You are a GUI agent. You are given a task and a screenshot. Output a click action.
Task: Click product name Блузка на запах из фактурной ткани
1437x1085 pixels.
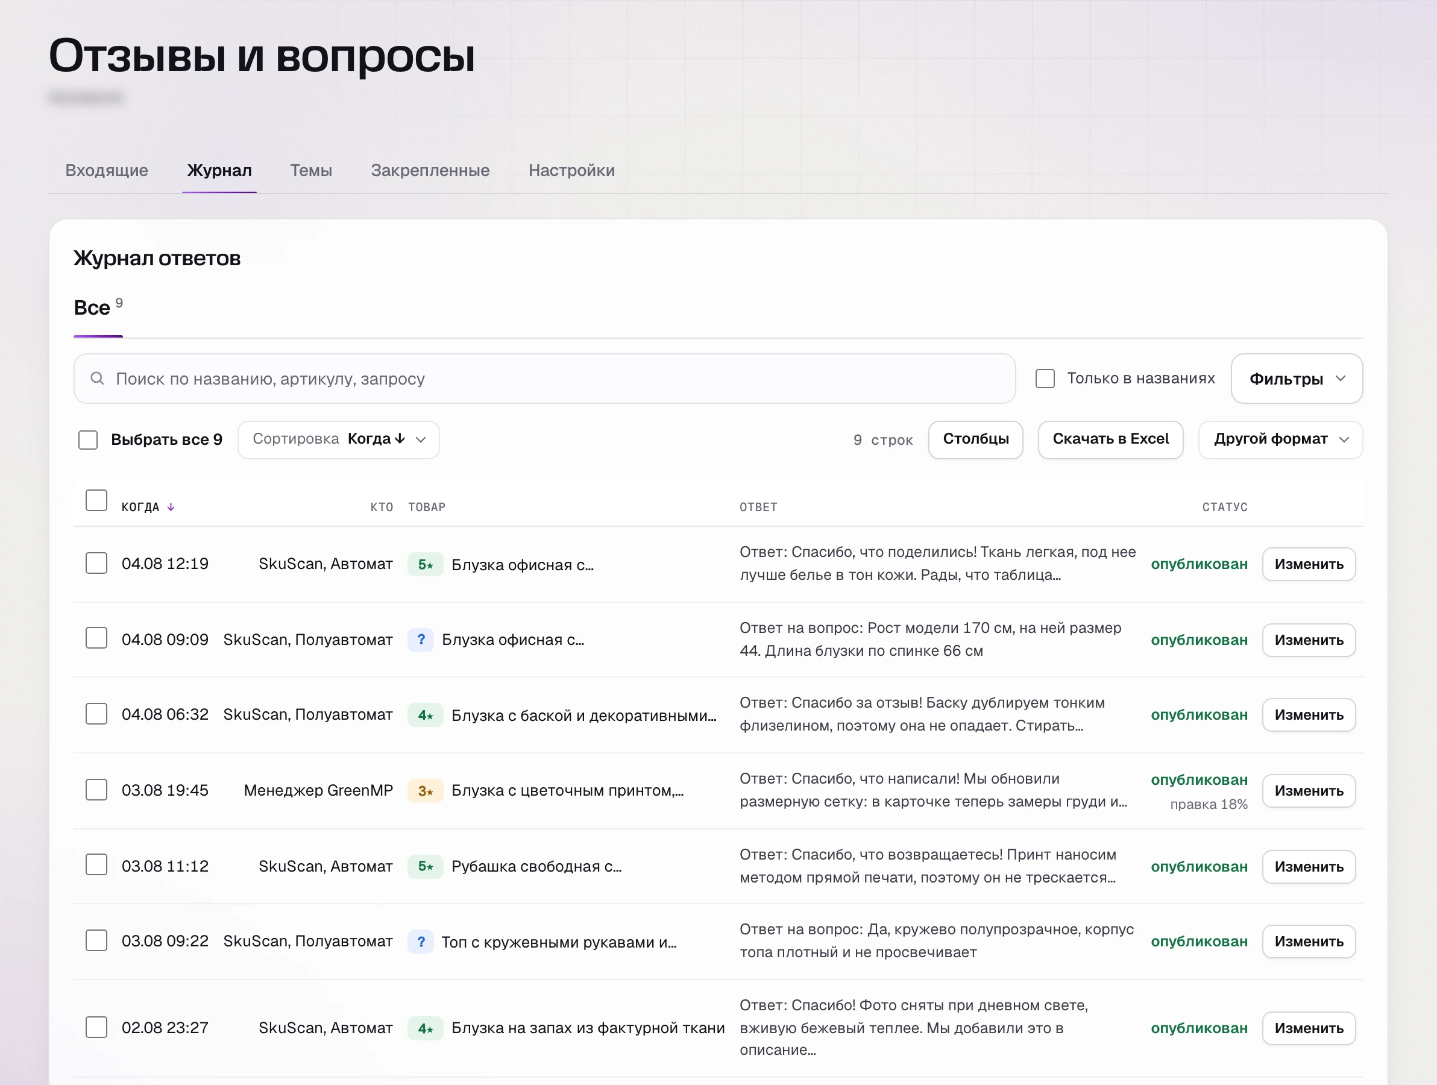[x=588, y=1028]
